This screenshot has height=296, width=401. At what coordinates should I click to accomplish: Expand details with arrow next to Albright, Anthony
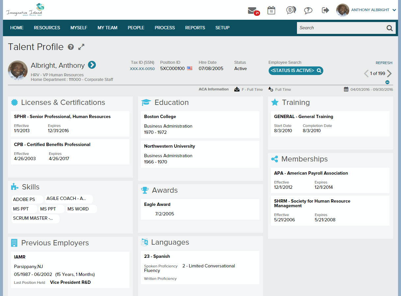click(92, 65)
